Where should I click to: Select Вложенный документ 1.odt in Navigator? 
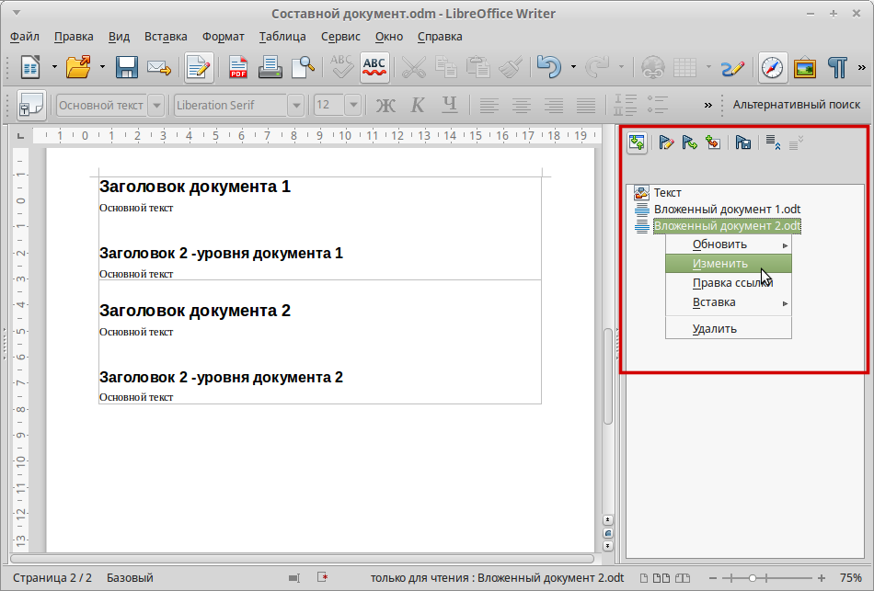(x=727, y=210)
